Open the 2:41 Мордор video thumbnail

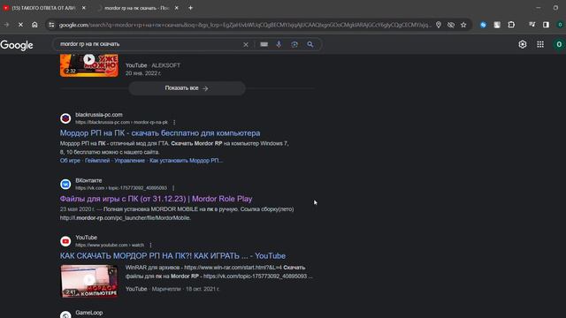pos(89,281)
